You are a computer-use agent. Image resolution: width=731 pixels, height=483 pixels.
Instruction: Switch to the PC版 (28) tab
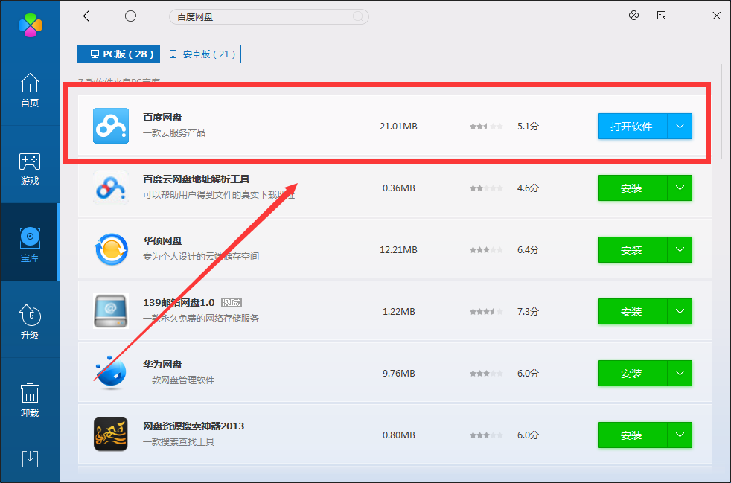119,54
